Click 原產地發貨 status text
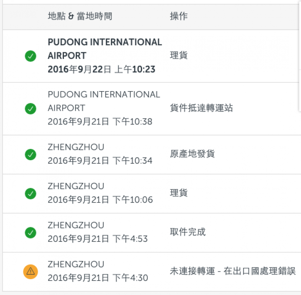The image size is (301, 295). (192, 154)
